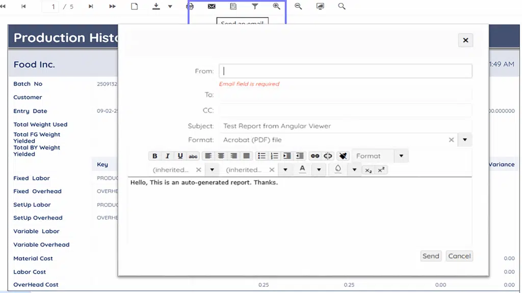Click the indent icon
Screen dimensions: 522x293
click(x=287, y=156)
